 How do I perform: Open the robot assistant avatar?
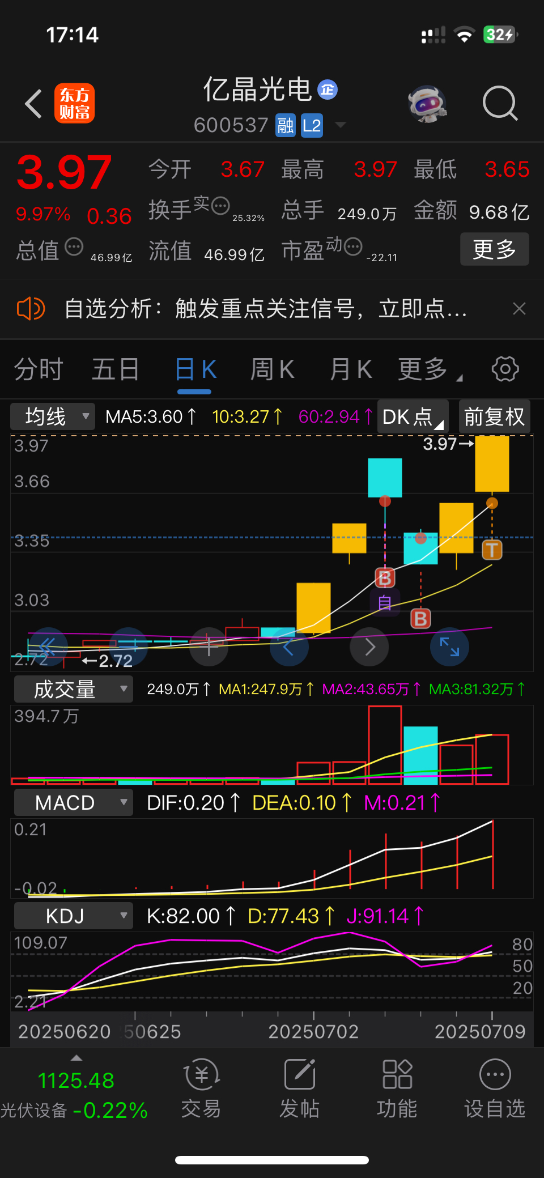click(428, 104)
